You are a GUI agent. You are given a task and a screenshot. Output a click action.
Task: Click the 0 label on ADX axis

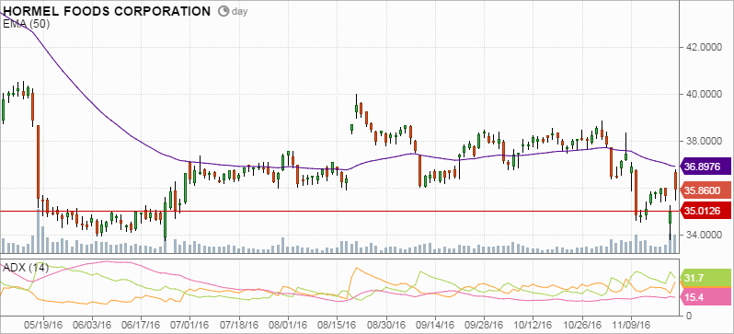click(x=689, y=316)
